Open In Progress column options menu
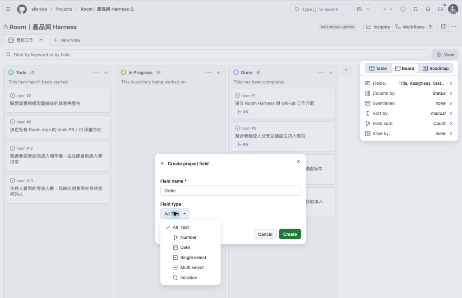Image resolution: width=462 pixels, height=298 pixels. click(x=208, y=73)
